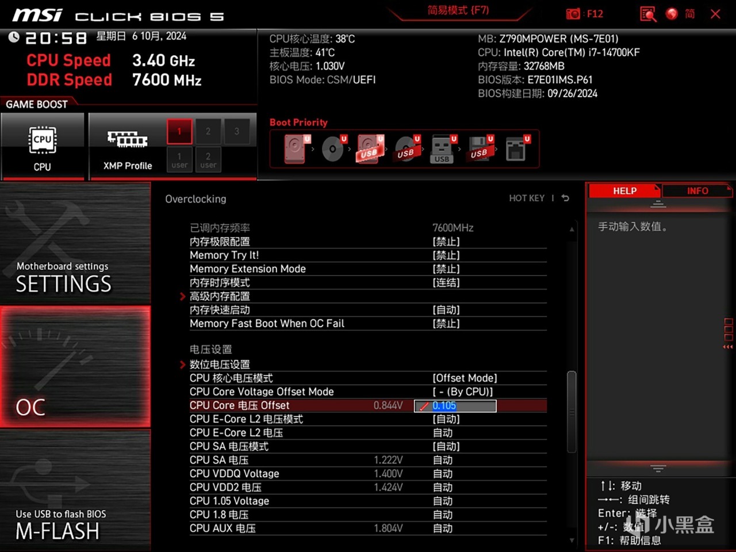Open CPU SA 电压模式 dropdown

[446, 447]
